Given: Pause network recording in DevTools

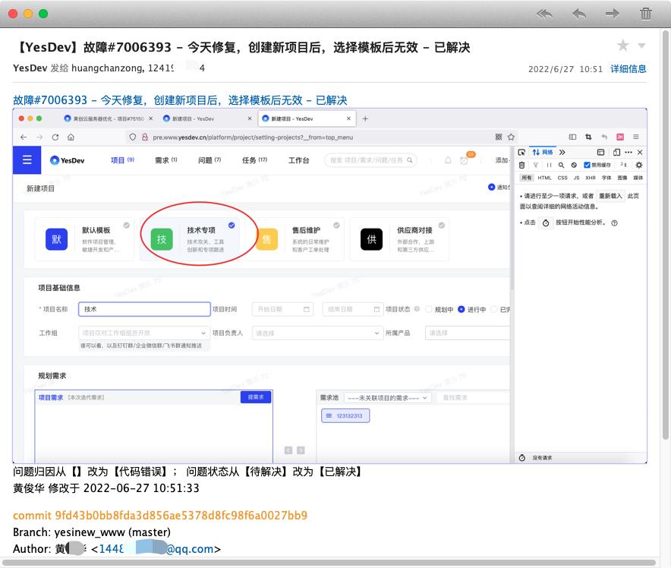Looking at the screenshot, I should 549,165.
